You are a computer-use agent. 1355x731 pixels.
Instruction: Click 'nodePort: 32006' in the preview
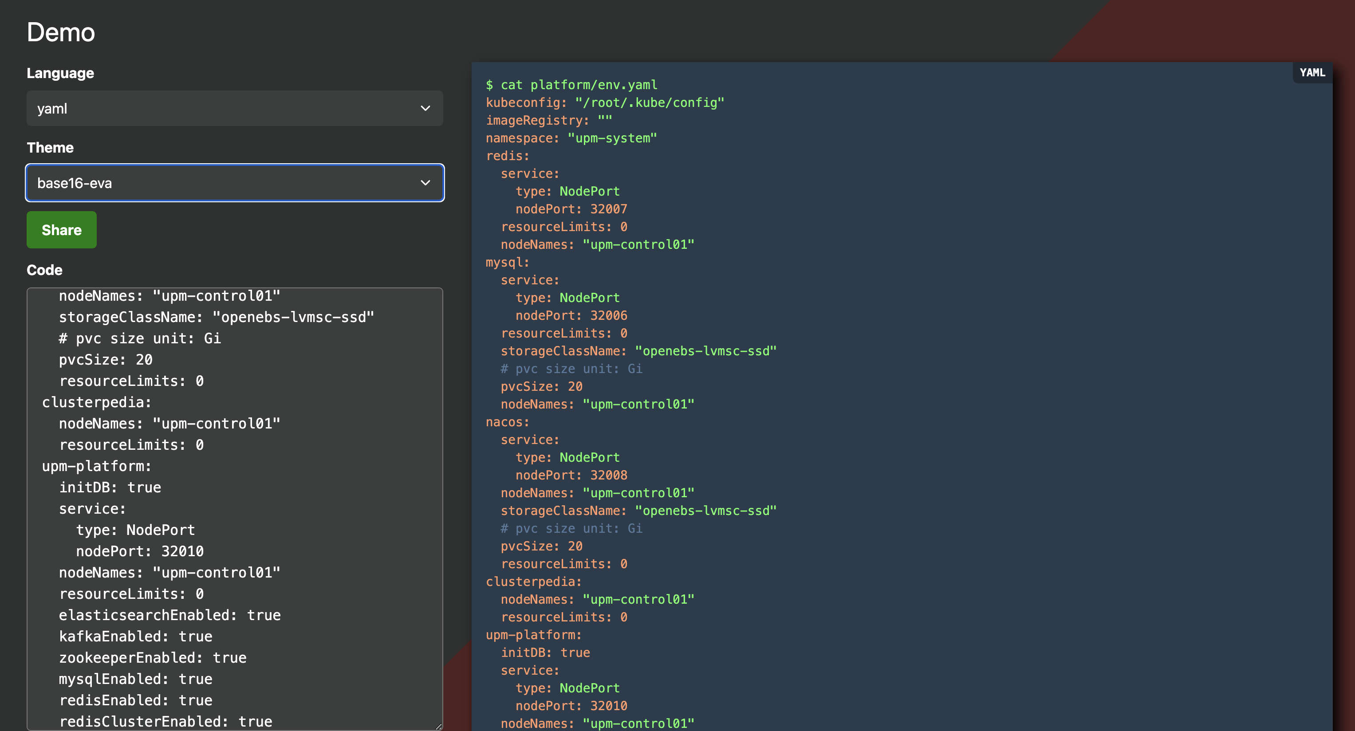point(572,315)
